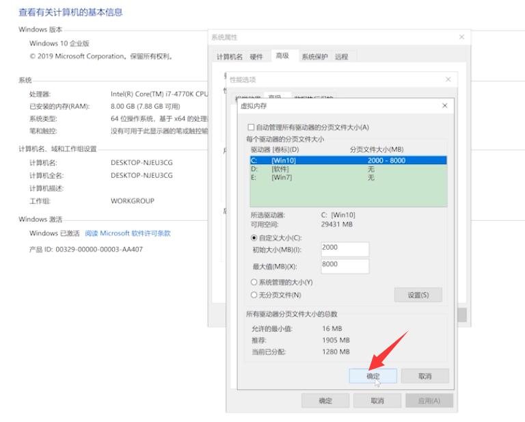525x422 pixels.
Task: Select drive C: [Win10] row
Action: [348, 161]
